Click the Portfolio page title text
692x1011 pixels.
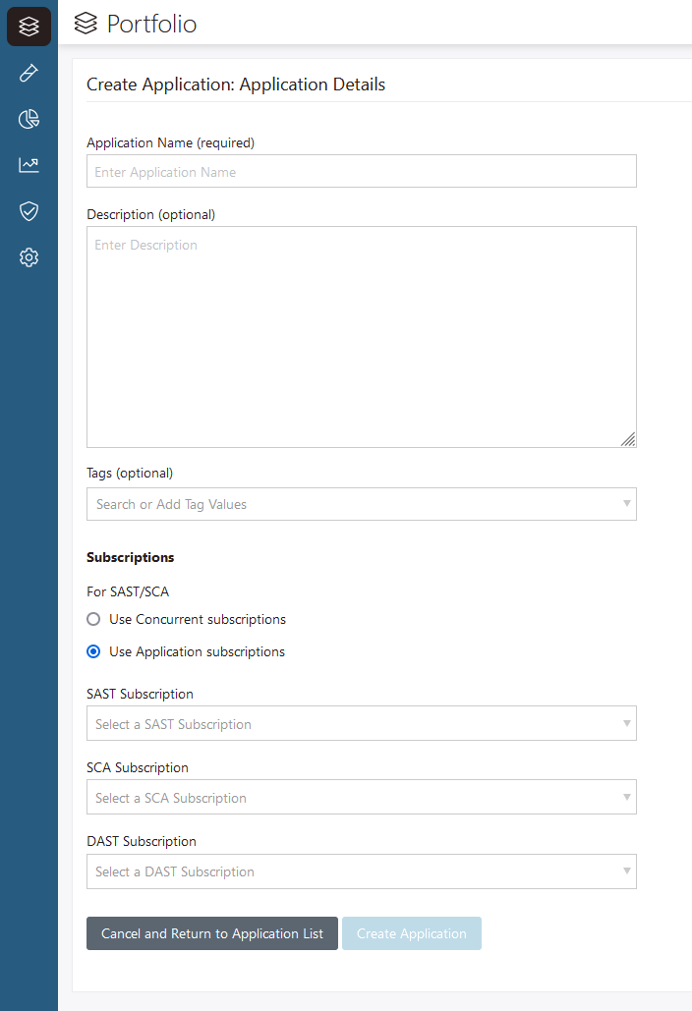pos(151,24)
